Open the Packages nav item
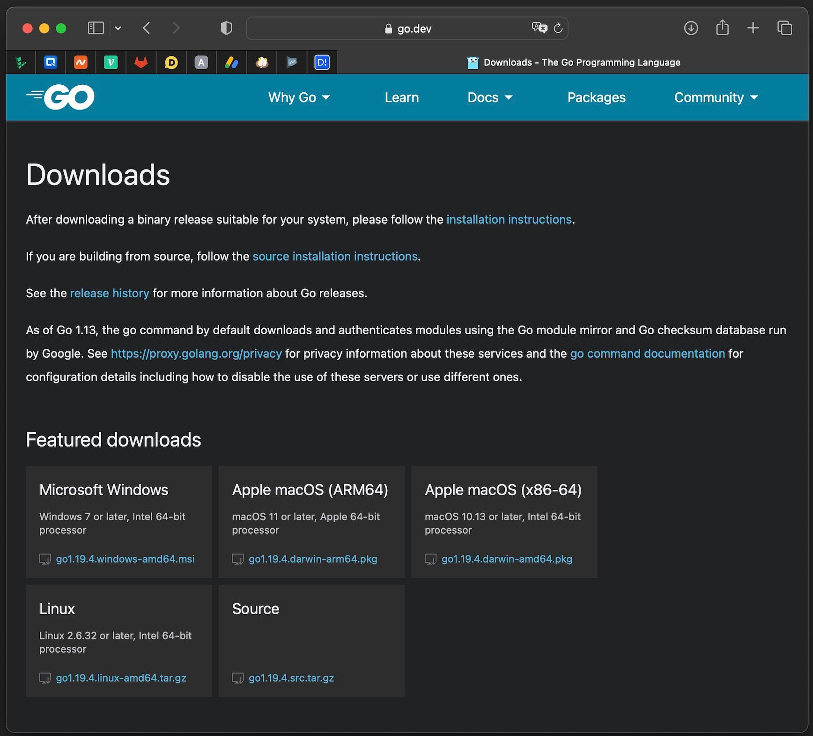Image resolution: width=813 pixels, height=736 pixels. click(596, 97)
